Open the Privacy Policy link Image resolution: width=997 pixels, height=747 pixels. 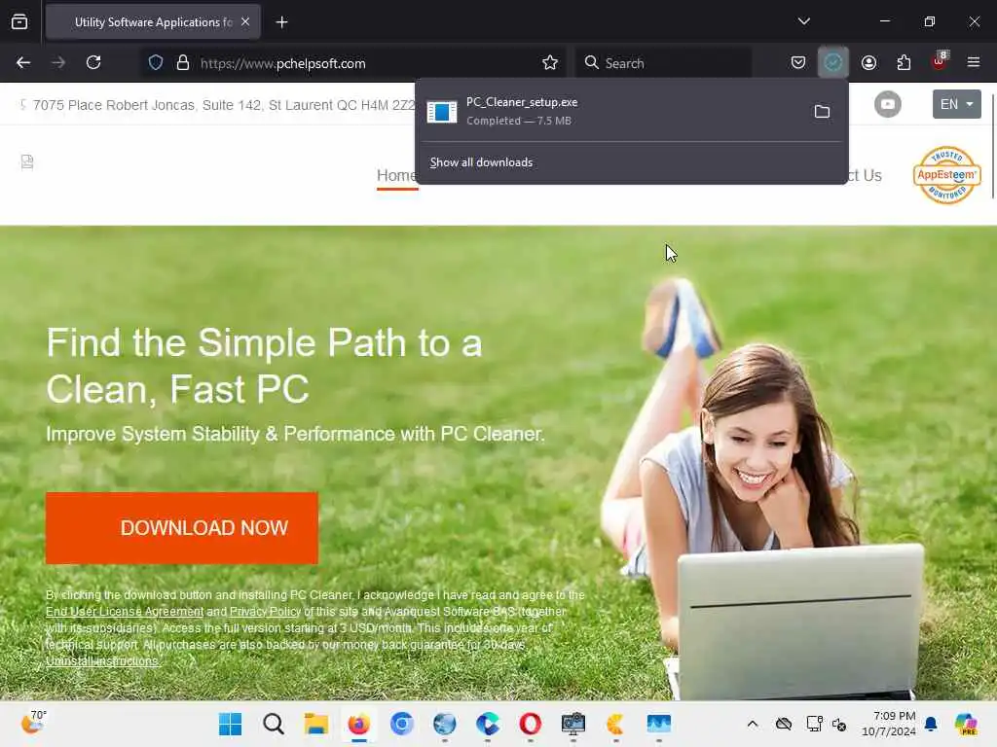pos(265,612)
